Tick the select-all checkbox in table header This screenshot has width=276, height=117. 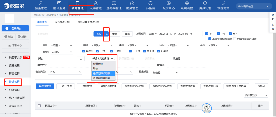point(39,106)
